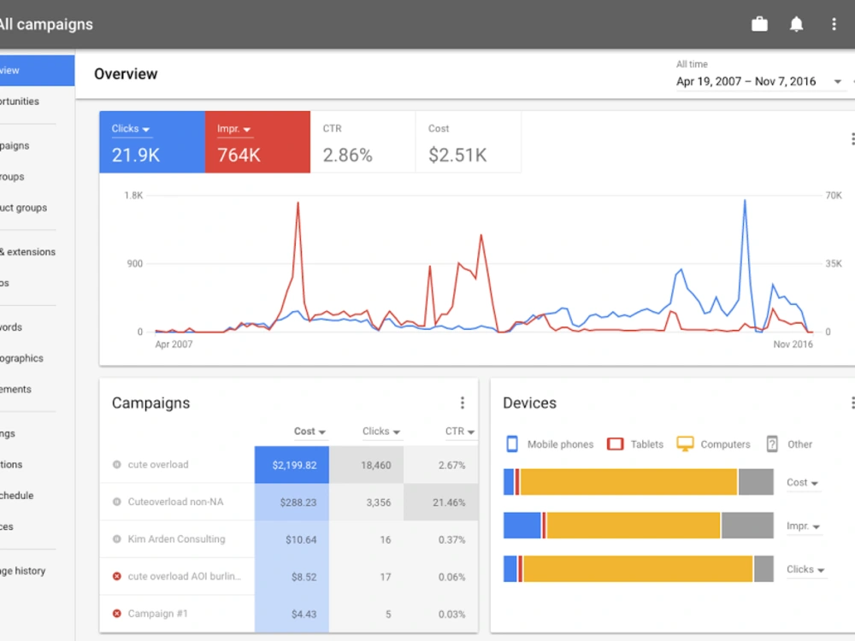Open Change history in the sidebar
855x641 pixels.
[23, 571]
